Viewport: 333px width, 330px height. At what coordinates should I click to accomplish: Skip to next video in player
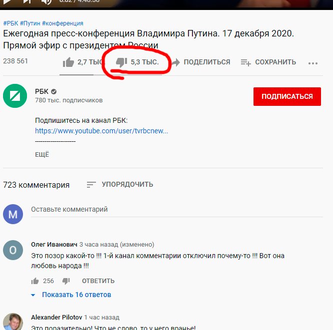pos(27,1)
